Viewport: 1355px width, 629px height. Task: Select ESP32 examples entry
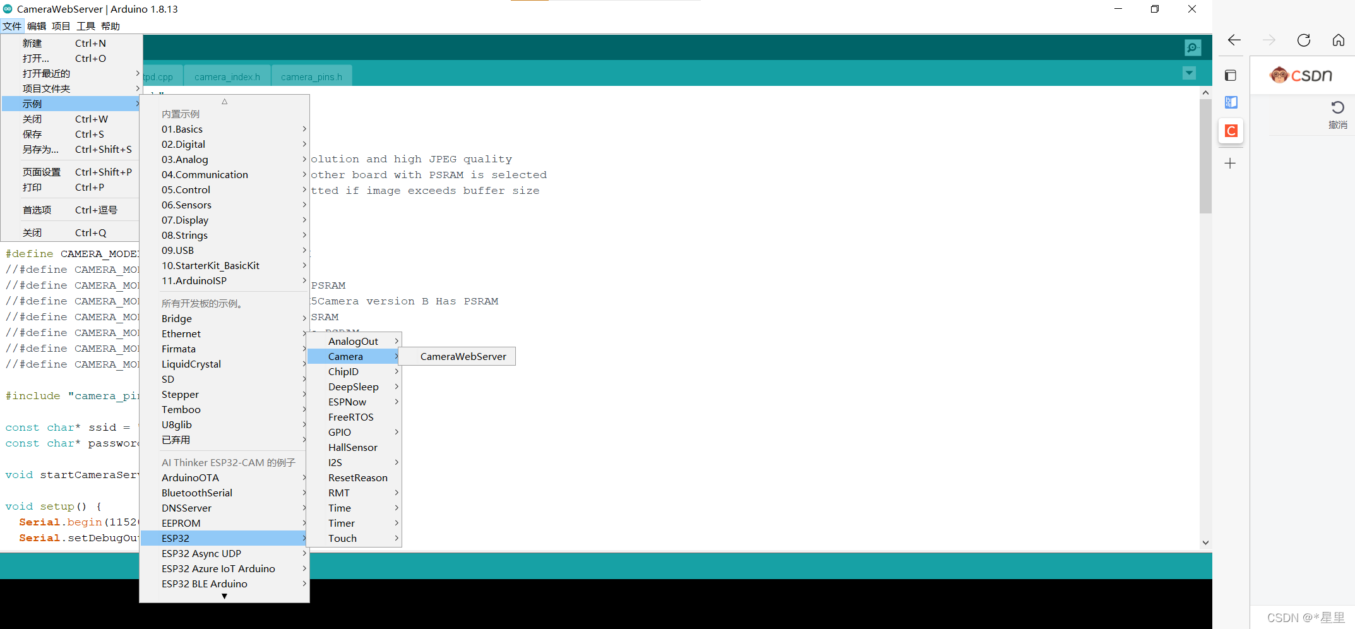[224, 538]
